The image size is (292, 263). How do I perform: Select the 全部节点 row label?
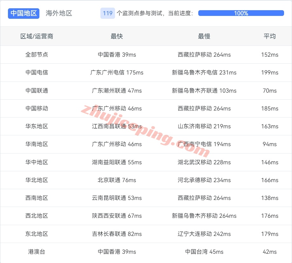coord(37,55)
